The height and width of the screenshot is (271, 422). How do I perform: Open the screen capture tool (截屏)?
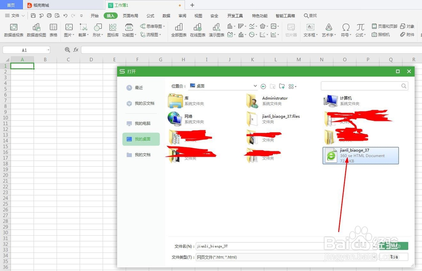click(x=82, y=29)
